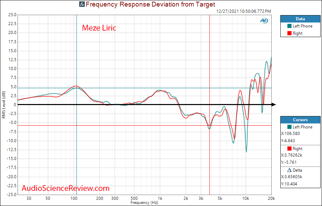The width and height of the screenshot is (322, 206).
Task: Click the 'Meze Liric' annotation text
Action: coord(99,28)
